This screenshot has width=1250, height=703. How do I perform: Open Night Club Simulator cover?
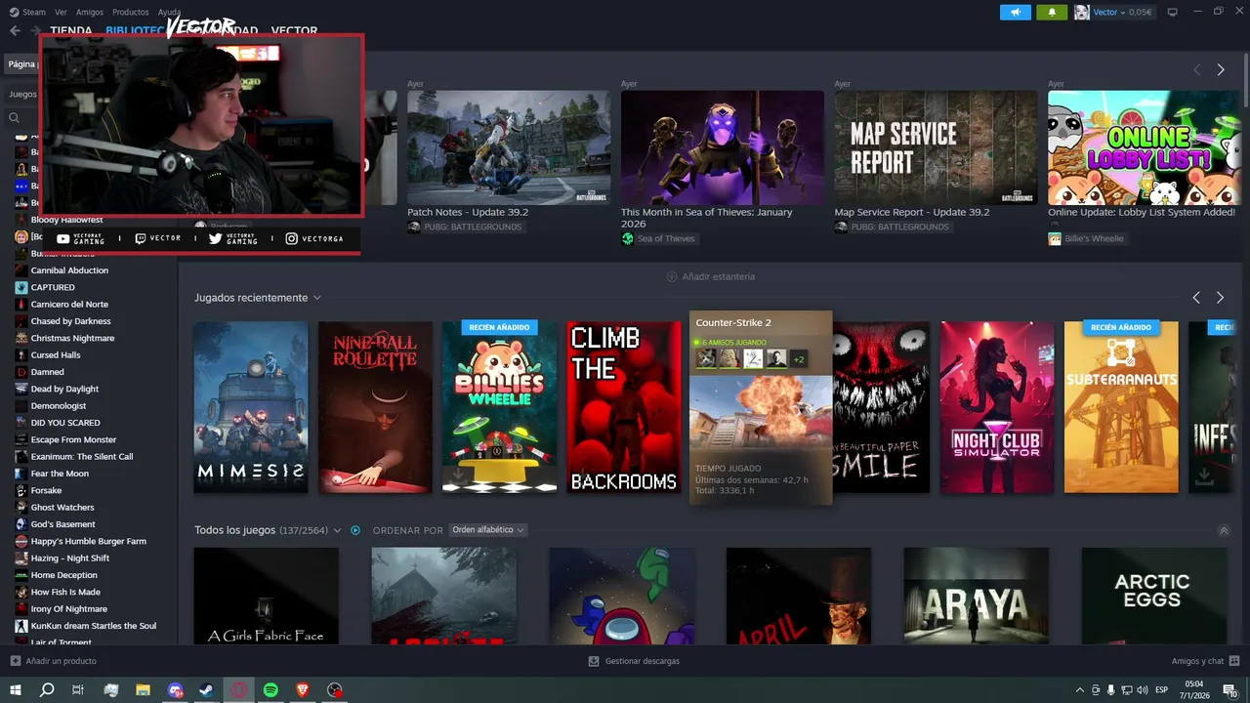tap(997, 407)
